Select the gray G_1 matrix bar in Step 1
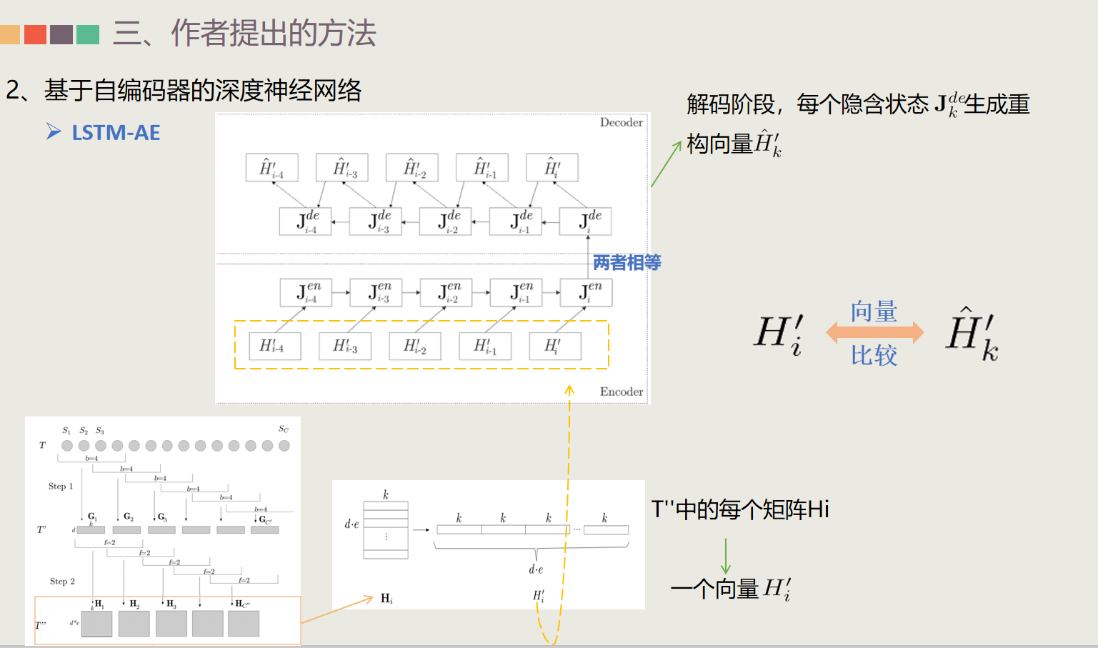 click(x=93, y=529)
